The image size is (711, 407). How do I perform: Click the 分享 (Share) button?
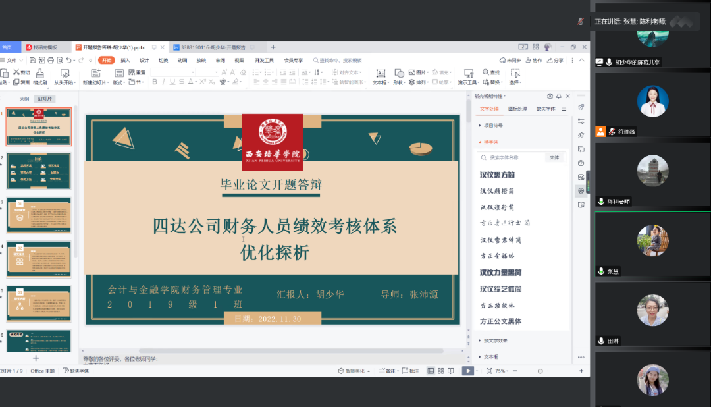555,60
